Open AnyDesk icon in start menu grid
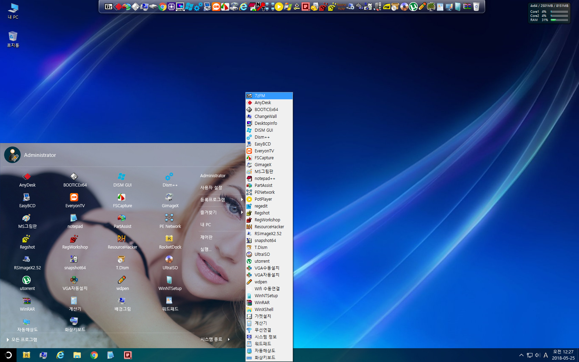 pos(27,180)
